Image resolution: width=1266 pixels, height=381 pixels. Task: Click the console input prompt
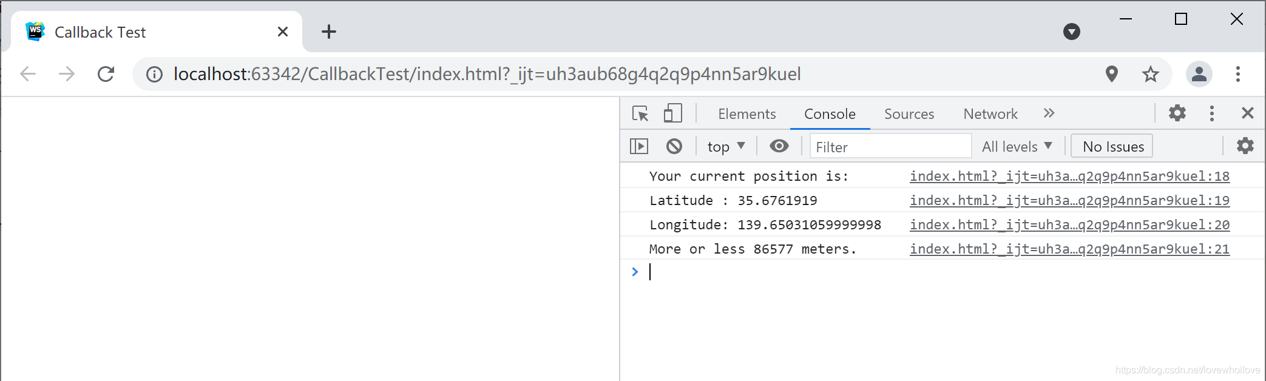(x=953, y=272)
